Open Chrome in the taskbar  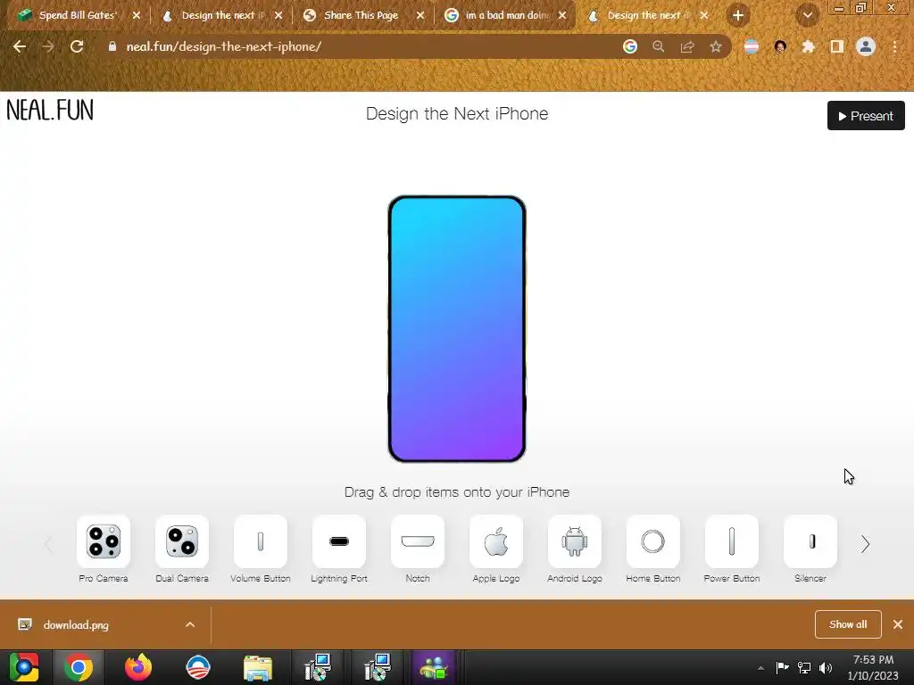click(79, 667)
